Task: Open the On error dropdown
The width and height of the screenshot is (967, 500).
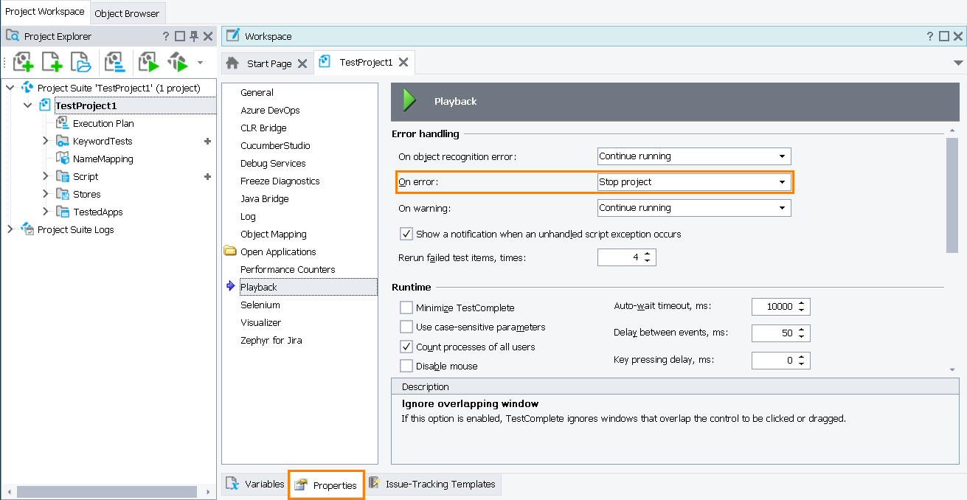Action: click(x=782, y=182)
